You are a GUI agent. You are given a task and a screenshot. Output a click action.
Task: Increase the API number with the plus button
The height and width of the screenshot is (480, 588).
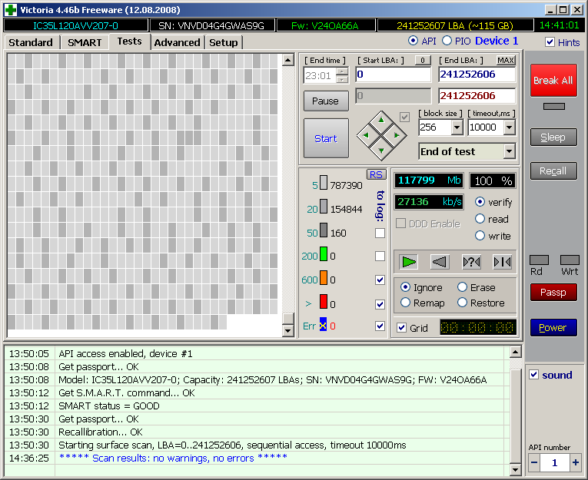(x=575, y=462)
